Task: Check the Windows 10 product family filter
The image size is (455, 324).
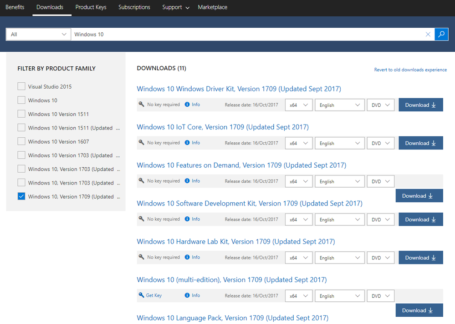Action: click(21, 100)
